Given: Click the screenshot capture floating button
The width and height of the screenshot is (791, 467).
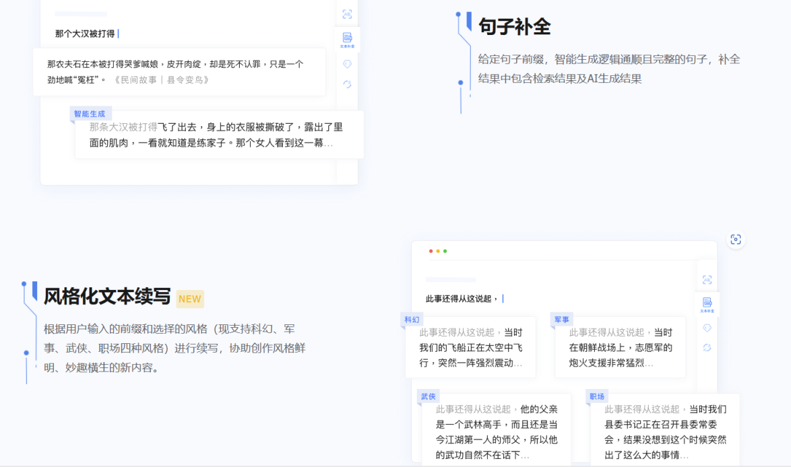Looking at the screenshot, I should (736, 240).
